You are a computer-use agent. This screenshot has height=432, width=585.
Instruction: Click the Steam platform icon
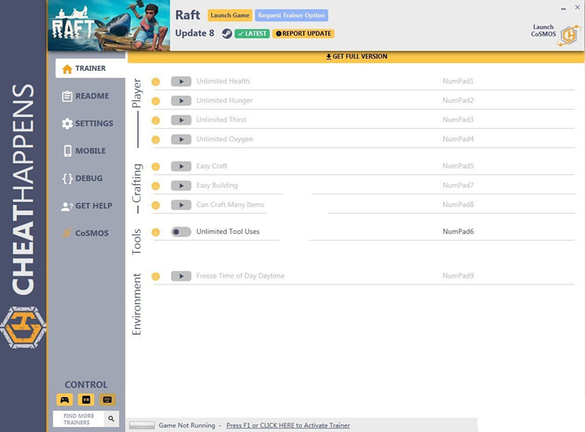point(227,34)
